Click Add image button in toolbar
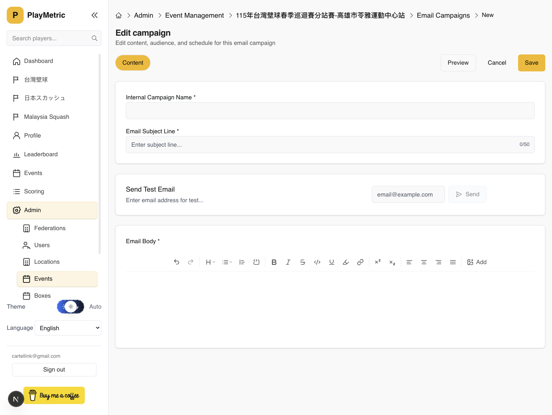552x415 pixels. click(477, 262)
